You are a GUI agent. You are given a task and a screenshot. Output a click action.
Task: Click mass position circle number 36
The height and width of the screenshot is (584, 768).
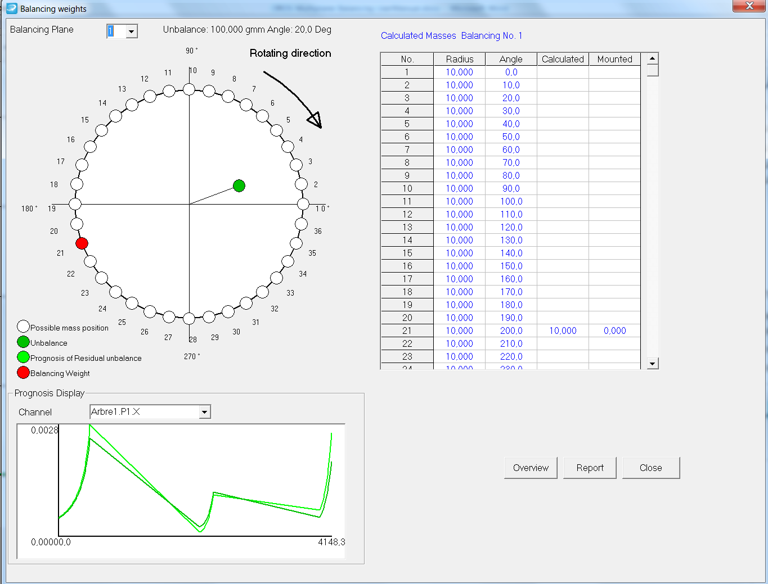302,224
